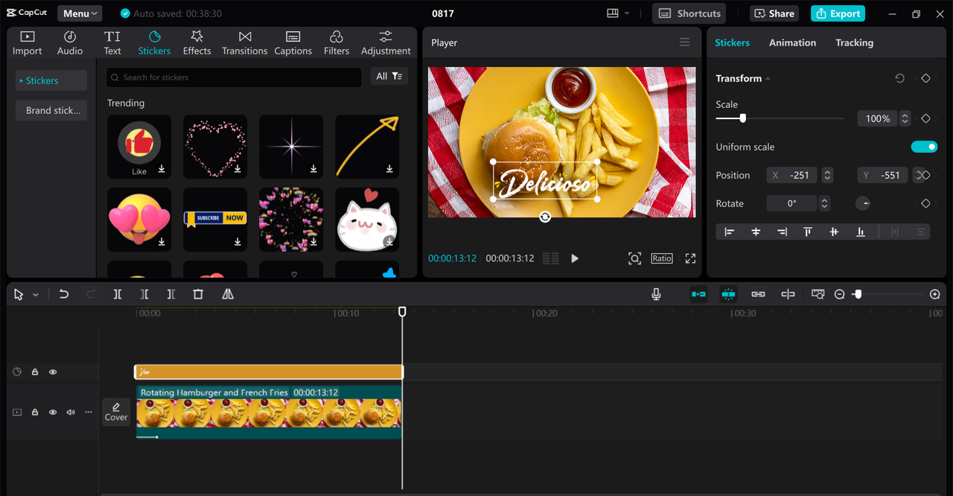Screen dimensions: 953x496
Task: Toggle main track magnet
Action: (698, 294)
